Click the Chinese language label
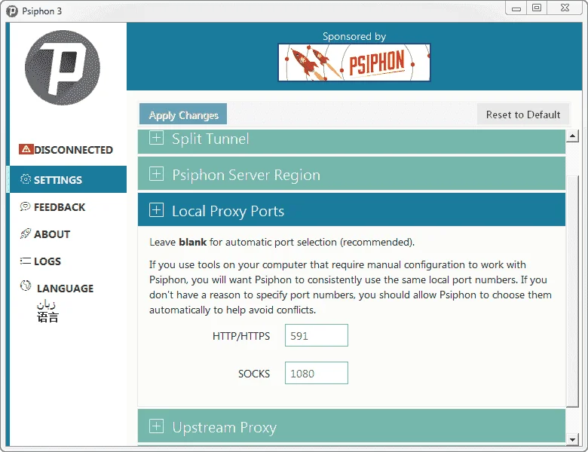Viewport: 588px width, 452px height. (47, 317)
